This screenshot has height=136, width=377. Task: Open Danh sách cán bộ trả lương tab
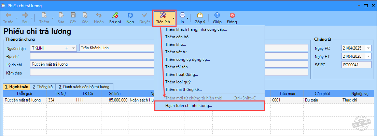point(84,87)
